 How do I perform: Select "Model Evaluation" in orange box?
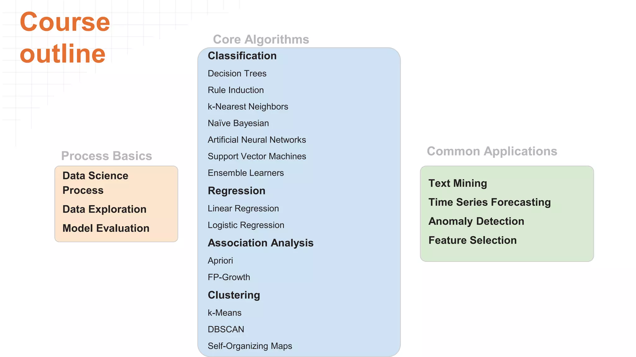(x=106, y=228)
